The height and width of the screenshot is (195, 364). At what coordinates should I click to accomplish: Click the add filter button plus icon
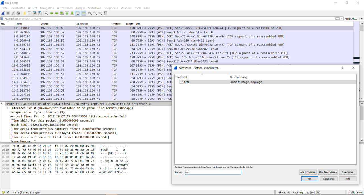click(x=361, y=18)
